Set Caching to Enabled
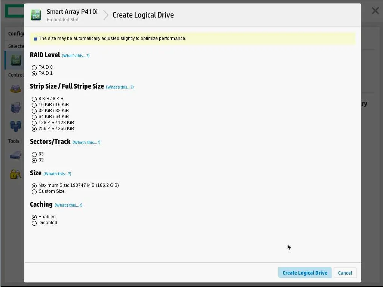The image size is (383, 287). coord(34,217)
